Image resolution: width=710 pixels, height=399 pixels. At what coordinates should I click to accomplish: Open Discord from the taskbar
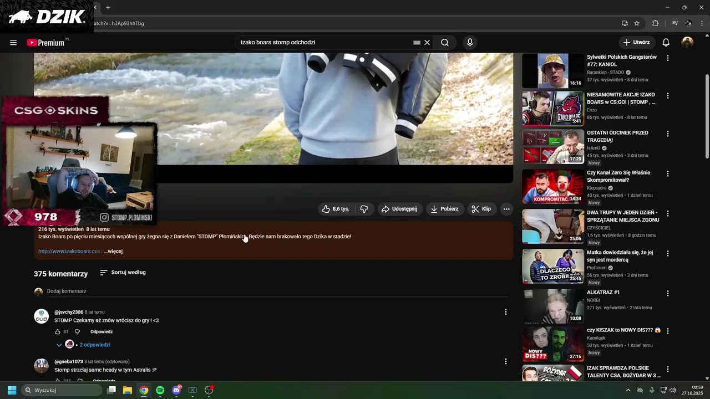176,390
